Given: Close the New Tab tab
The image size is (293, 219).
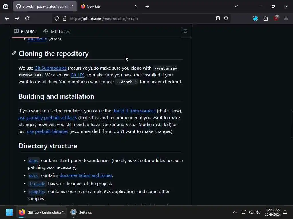Looking at the screenshot, I should click(136, 6).
